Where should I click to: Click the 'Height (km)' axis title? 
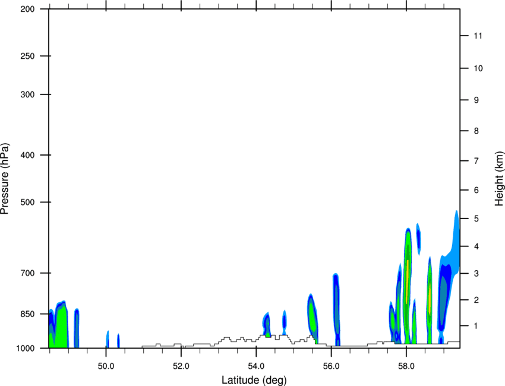(499, 178)
